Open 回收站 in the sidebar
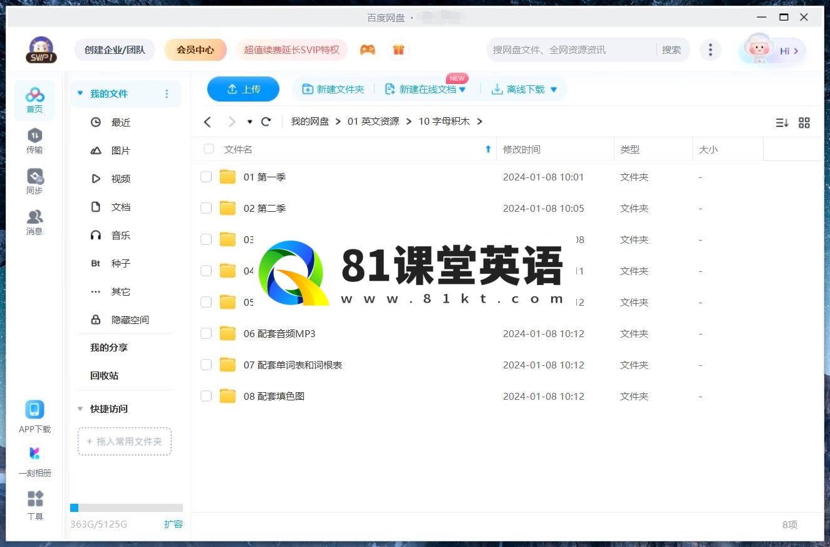Image resolution: width=830 pixels, height=547 pixels. click(x=104, y=375)
